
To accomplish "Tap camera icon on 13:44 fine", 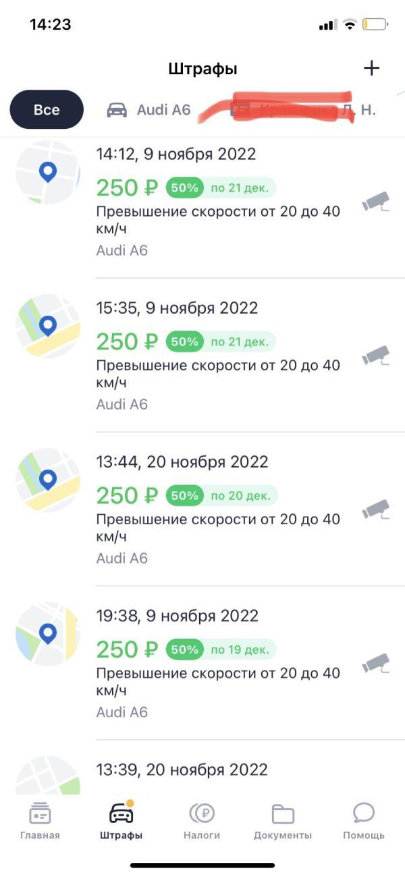I will click(x=376, y=509).
